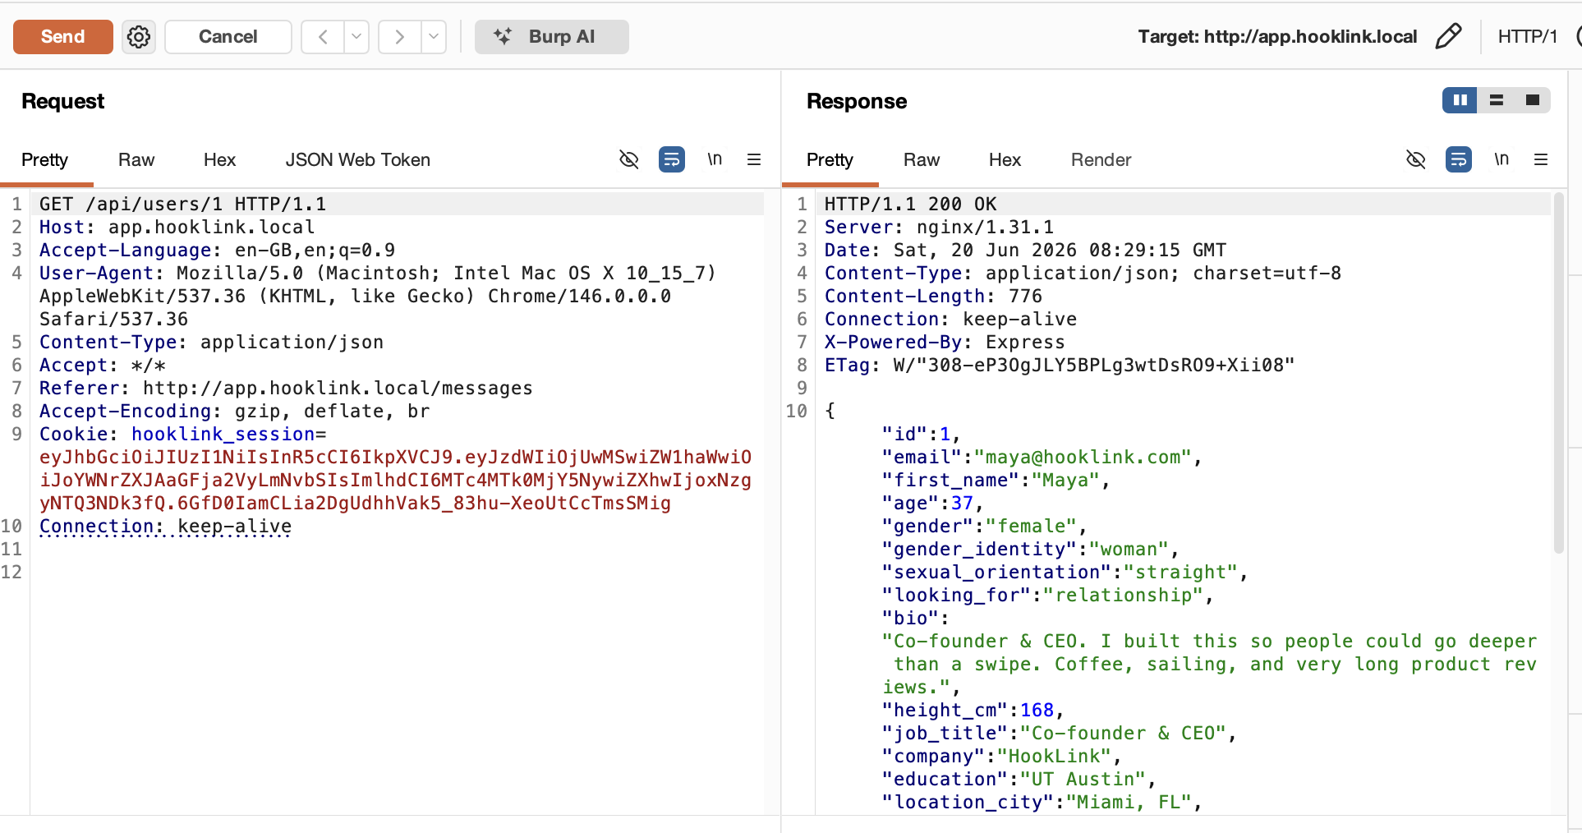
Task: Select top-bottom split layout icon
Action: coord(1497,100)
